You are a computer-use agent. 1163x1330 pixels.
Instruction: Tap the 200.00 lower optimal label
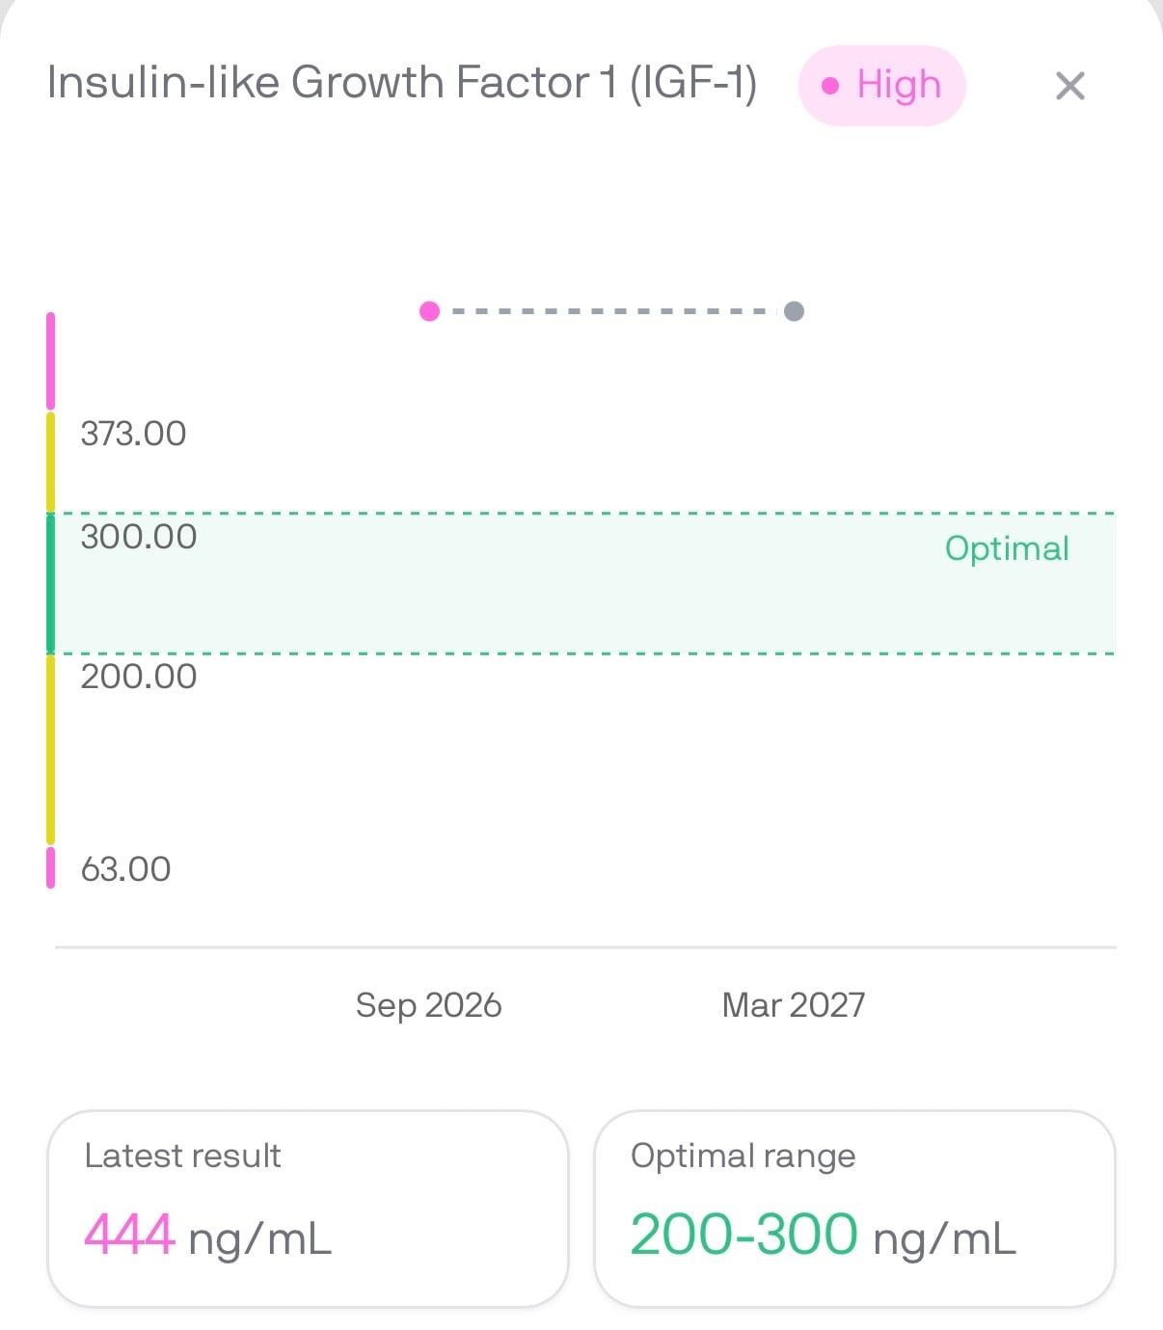pyautogui.click(x=139, y=677)
